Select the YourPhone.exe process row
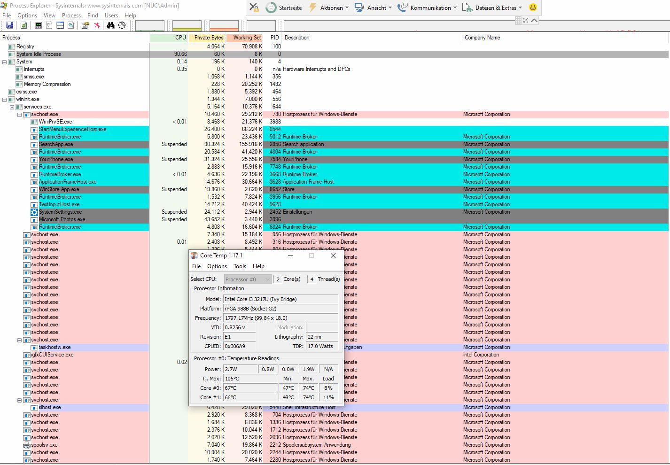 [335, 159]
